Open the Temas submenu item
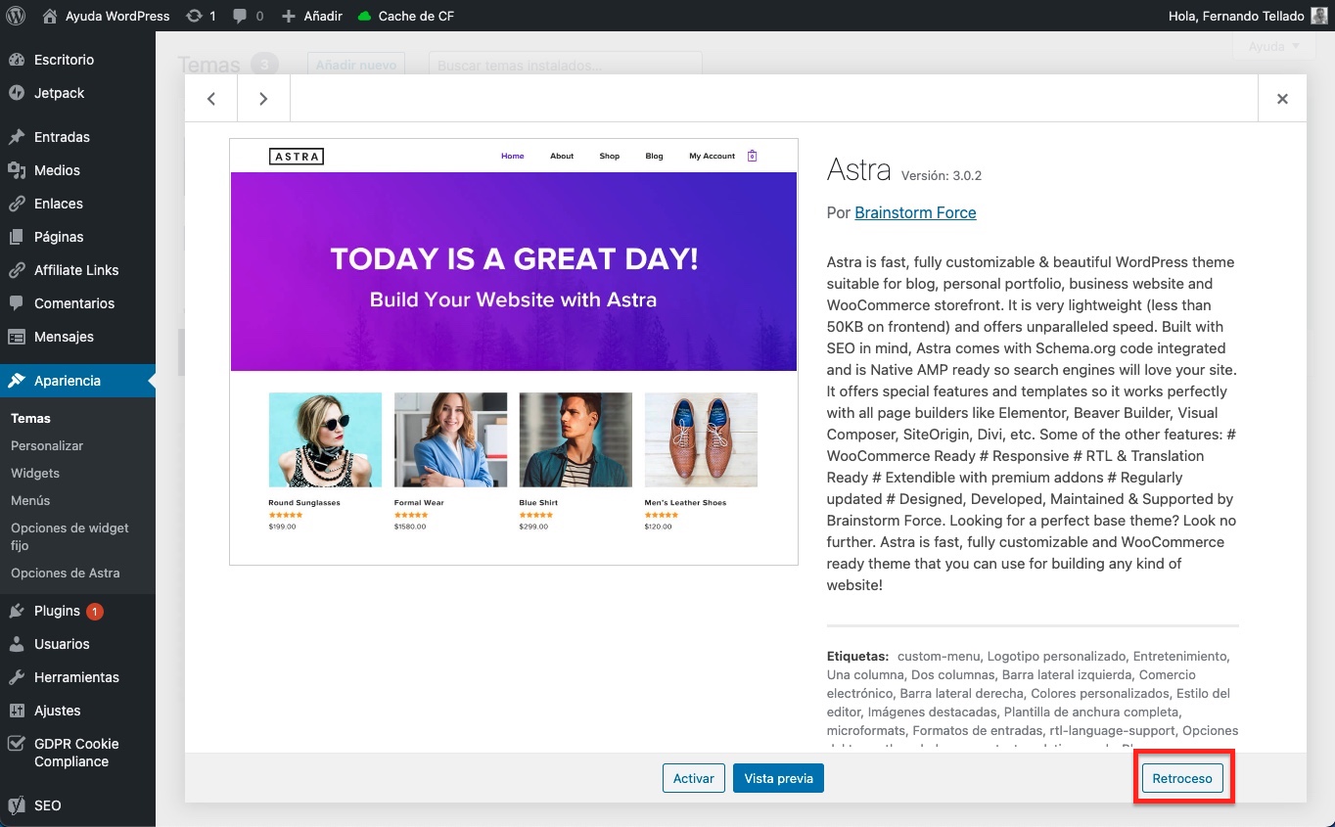The width and height of the screenshot is (1335, 827). tap(30, 418)
